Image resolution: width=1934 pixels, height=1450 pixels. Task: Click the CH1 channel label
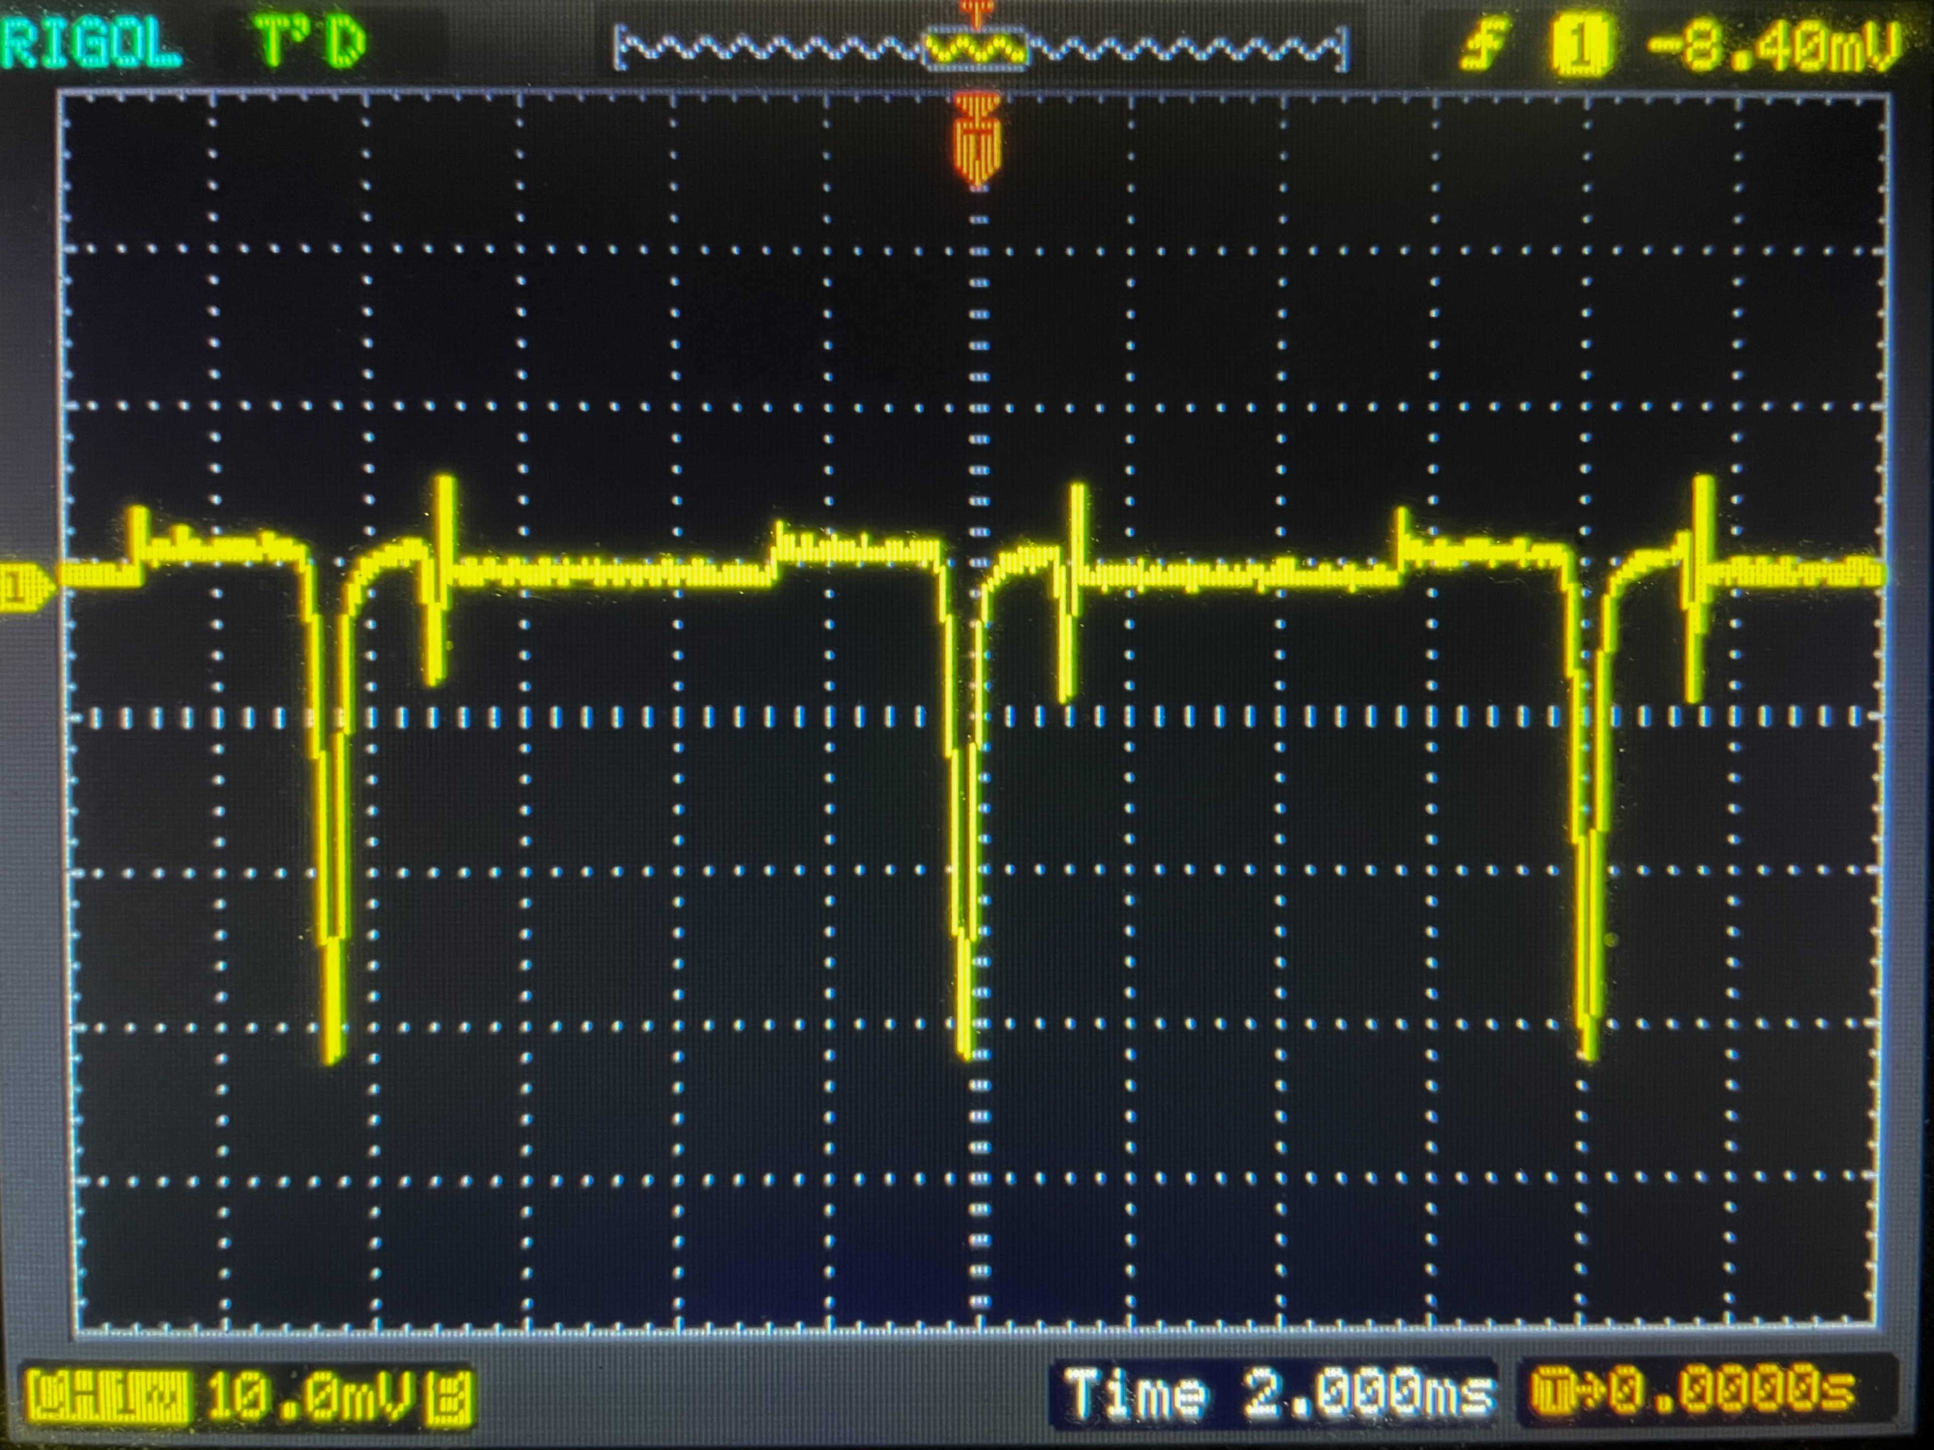pos(108,1397)
